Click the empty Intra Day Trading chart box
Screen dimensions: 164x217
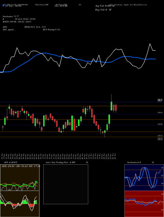point(66,184)
